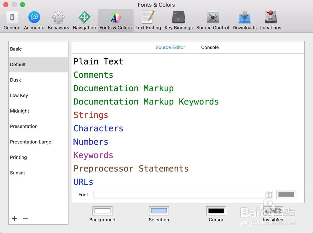Select the Sunset theme

point(38,173)
